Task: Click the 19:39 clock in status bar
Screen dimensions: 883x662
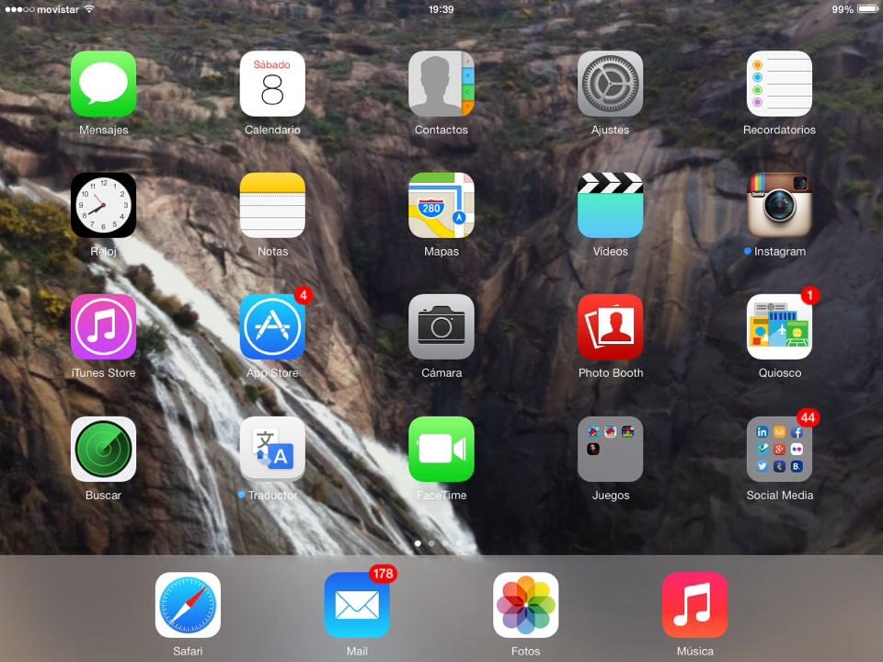Action: pos(441,9)
